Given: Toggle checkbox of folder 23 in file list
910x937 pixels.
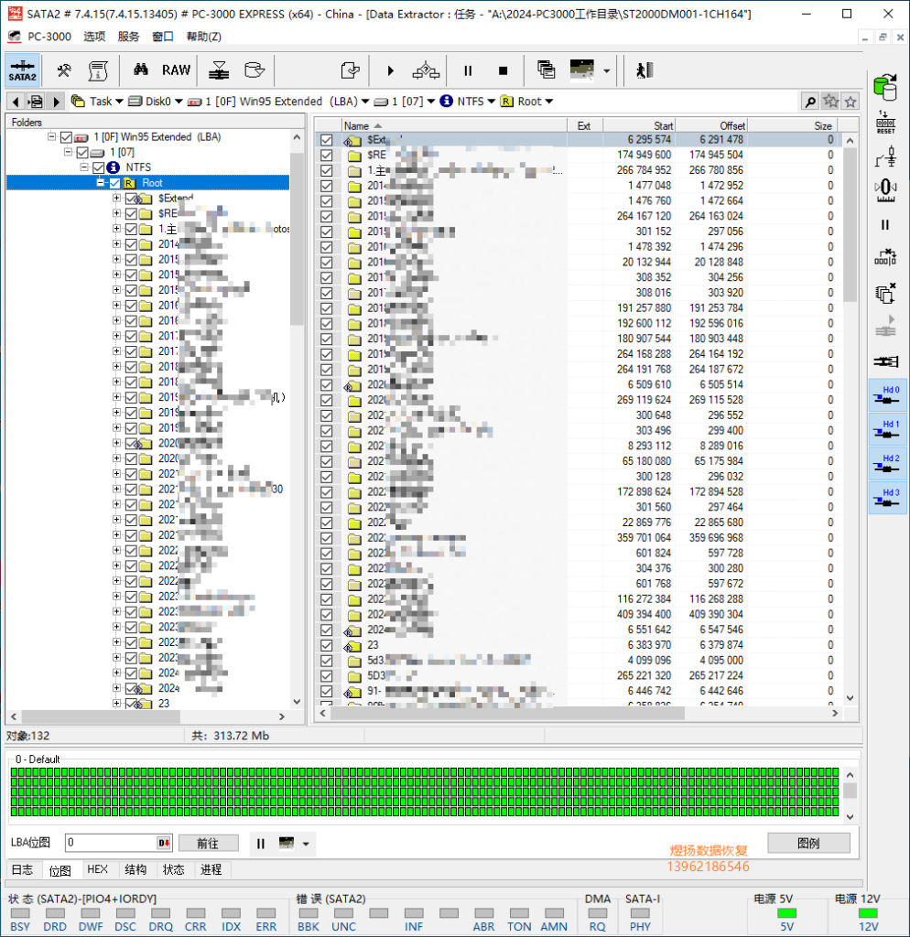Looking at the screenshot, I should pyautogui.click(x=327, y=645).
